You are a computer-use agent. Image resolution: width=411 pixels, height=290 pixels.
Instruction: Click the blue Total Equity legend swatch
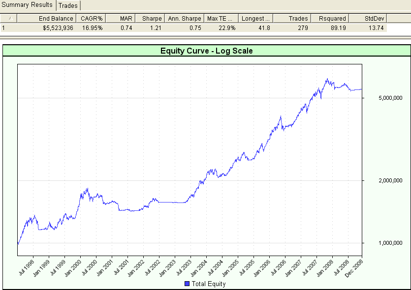pyautogui.click(x=187, y=284)
